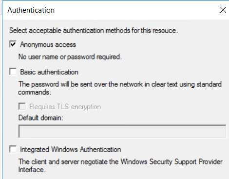Viewport: 229px width, 179px height.
Task: Click the word Interface. under Integrated Authentication
Action: pyautogui.click(x=32, y=170)
